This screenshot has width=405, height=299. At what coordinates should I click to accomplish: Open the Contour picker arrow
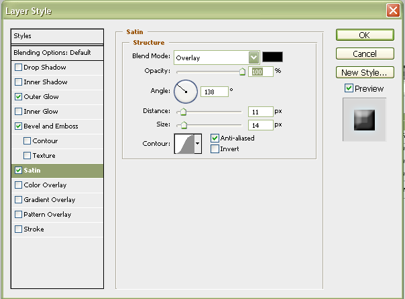pos(198,144)
